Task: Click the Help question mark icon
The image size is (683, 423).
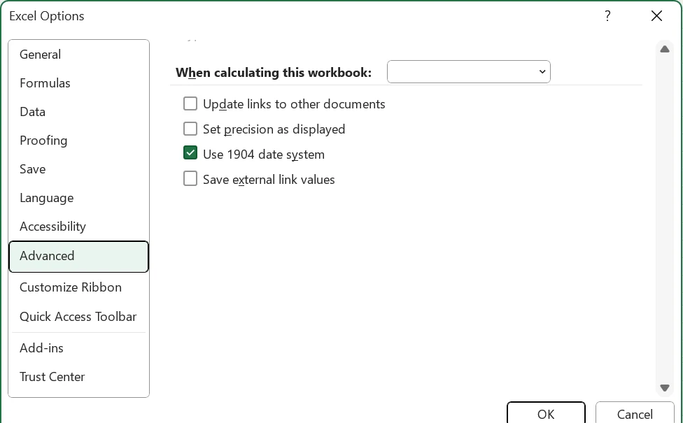Action: click(607, 16)
